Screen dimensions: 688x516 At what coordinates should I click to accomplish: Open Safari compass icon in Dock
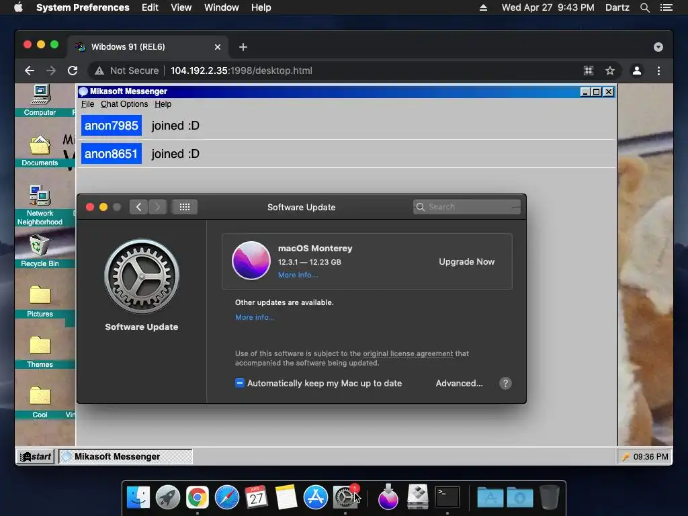227,498
